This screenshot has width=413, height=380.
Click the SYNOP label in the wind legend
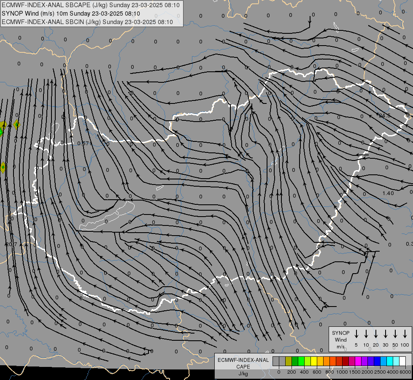point(340,333)
